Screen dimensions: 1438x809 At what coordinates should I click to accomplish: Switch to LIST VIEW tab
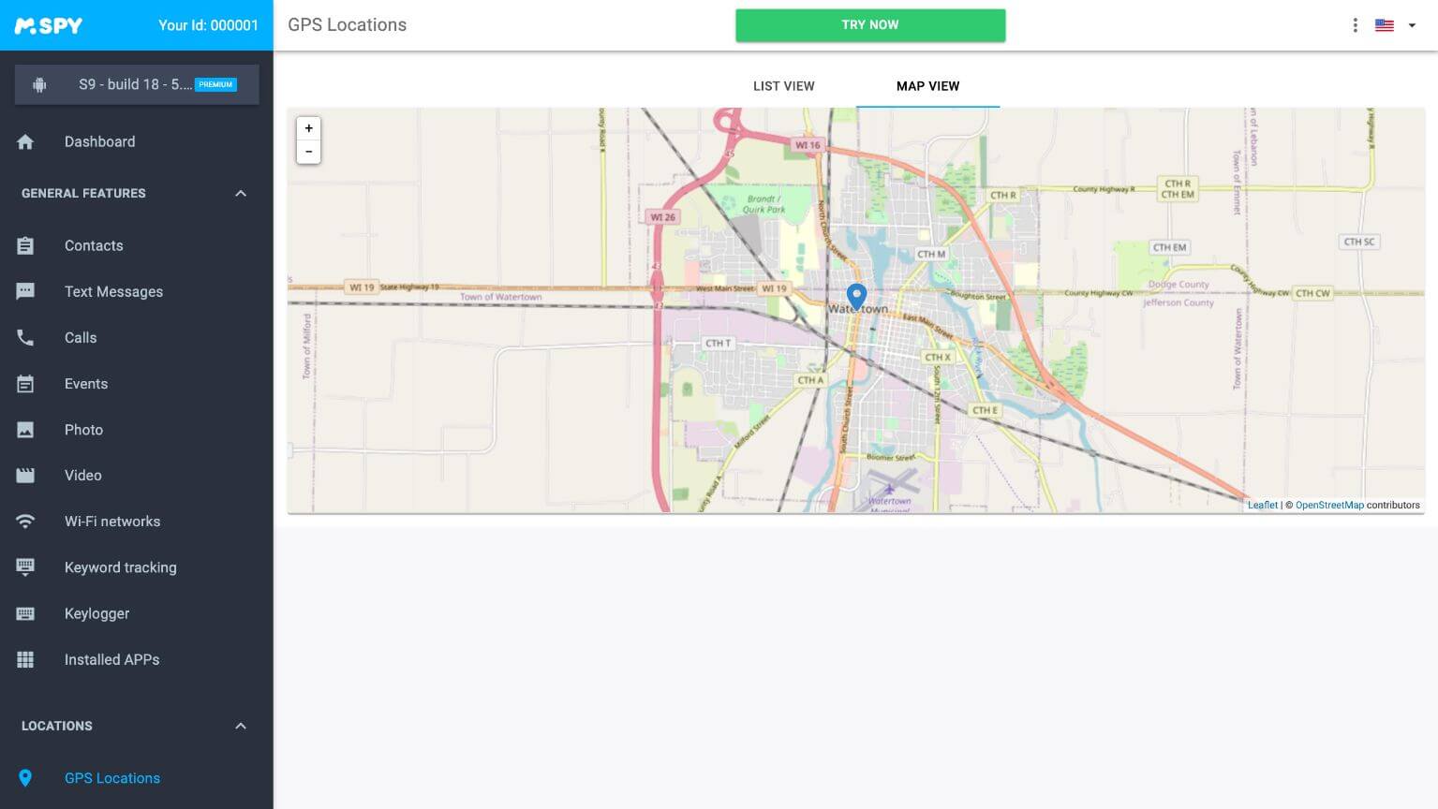783,86
